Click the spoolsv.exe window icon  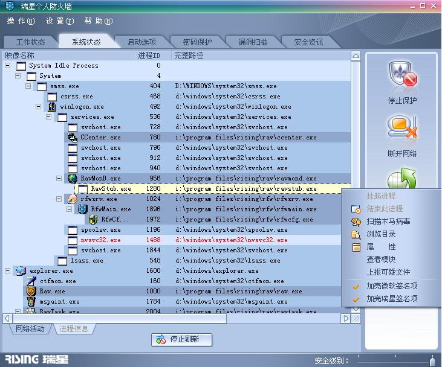73,230
